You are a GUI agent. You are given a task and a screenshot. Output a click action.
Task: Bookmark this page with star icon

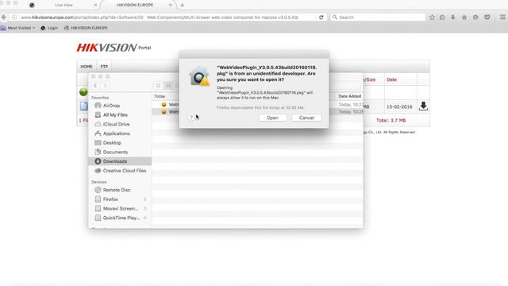432,17
